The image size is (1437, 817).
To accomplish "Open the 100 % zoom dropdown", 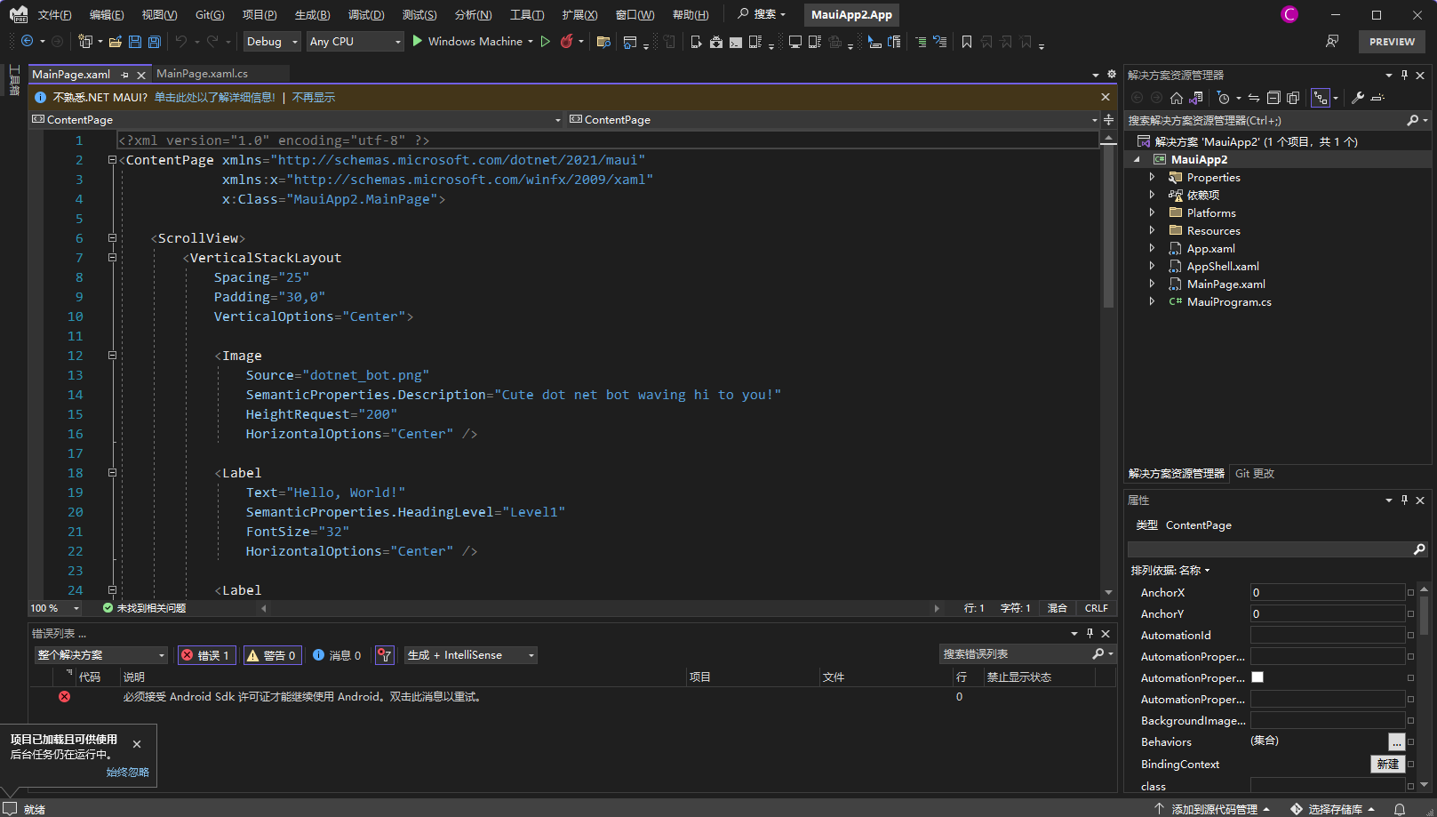I will [x=55, y=608].
